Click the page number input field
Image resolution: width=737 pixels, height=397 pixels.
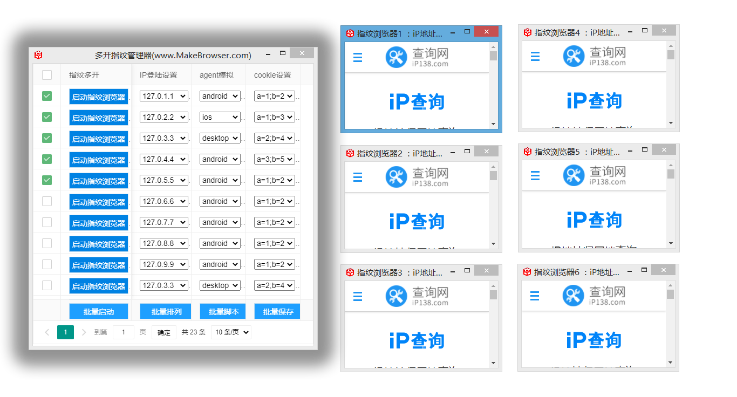[x=124, y=332]
